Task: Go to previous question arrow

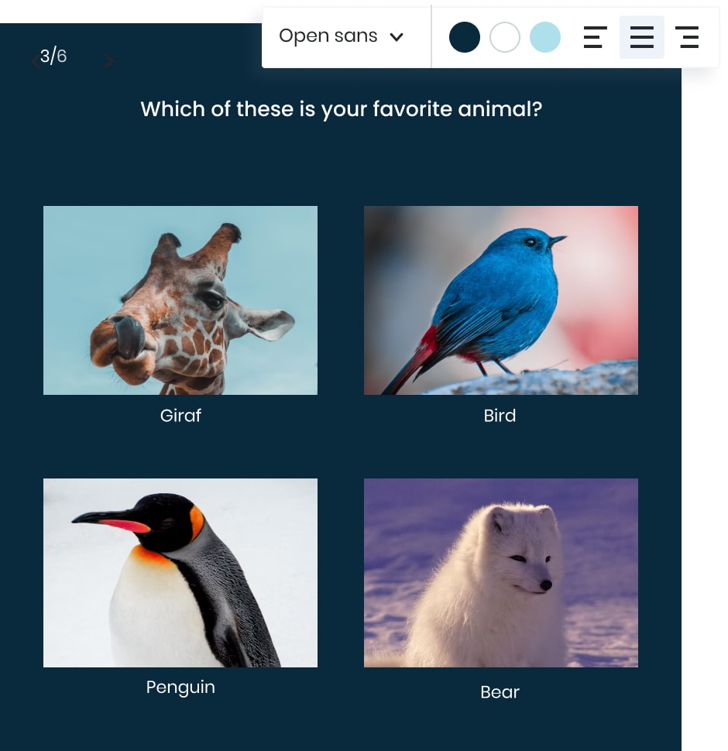Action: (35, 61)
